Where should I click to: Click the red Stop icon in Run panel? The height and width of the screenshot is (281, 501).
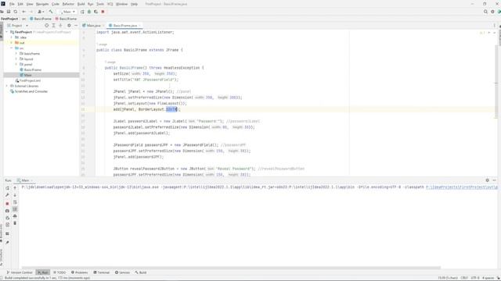[x=7, y=204]
